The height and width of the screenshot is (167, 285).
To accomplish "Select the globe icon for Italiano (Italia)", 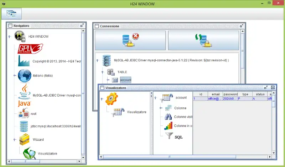I will (25, 76).
